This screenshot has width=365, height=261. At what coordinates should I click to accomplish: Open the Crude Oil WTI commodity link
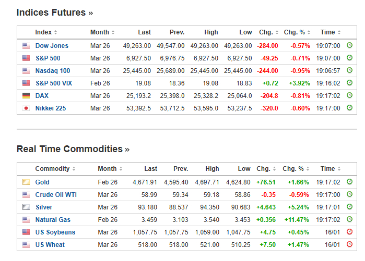tap(56, 195)
